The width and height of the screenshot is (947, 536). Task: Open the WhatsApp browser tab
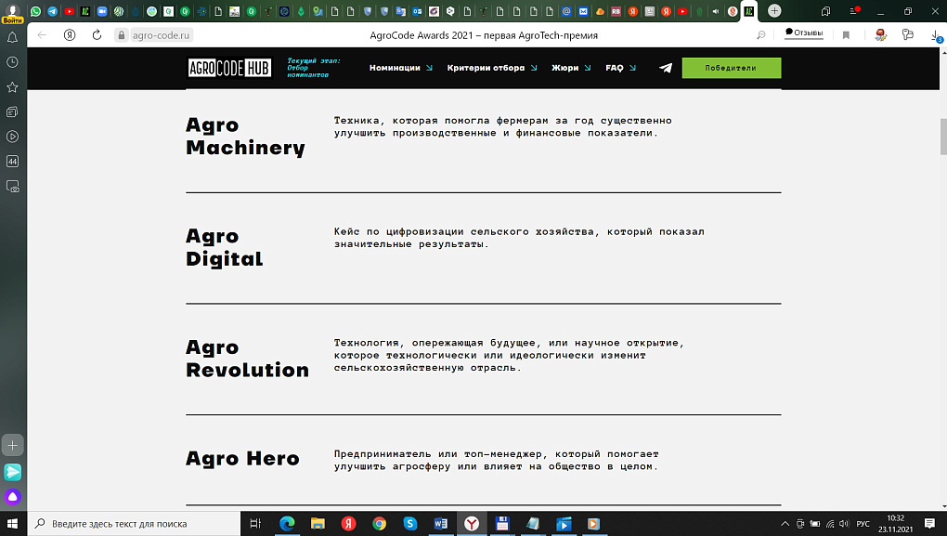pos(36,11)
